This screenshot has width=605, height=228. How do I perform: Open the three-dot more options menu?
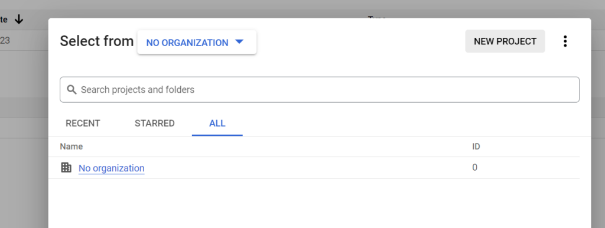point(565,41)
